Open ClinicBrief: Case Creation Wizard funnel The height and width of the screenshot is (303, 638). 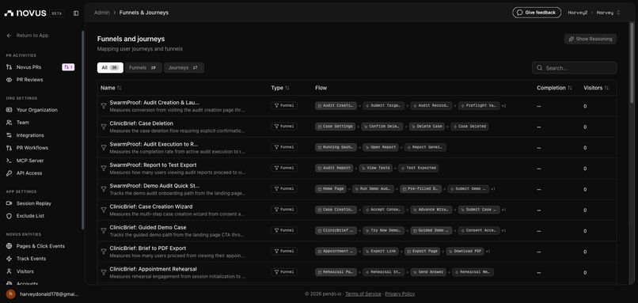356,210
